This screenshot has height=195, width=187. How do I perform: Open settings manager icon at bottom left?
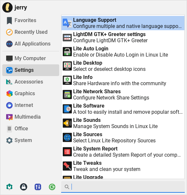coord(9,187)
